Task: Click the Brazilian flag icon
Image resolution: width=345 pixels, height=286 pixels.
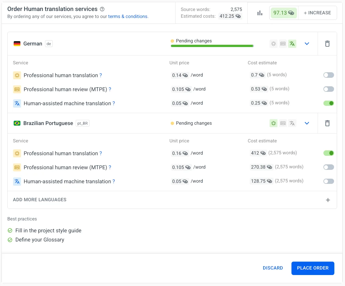Action: pyautogui.click(x=17, y=123)
